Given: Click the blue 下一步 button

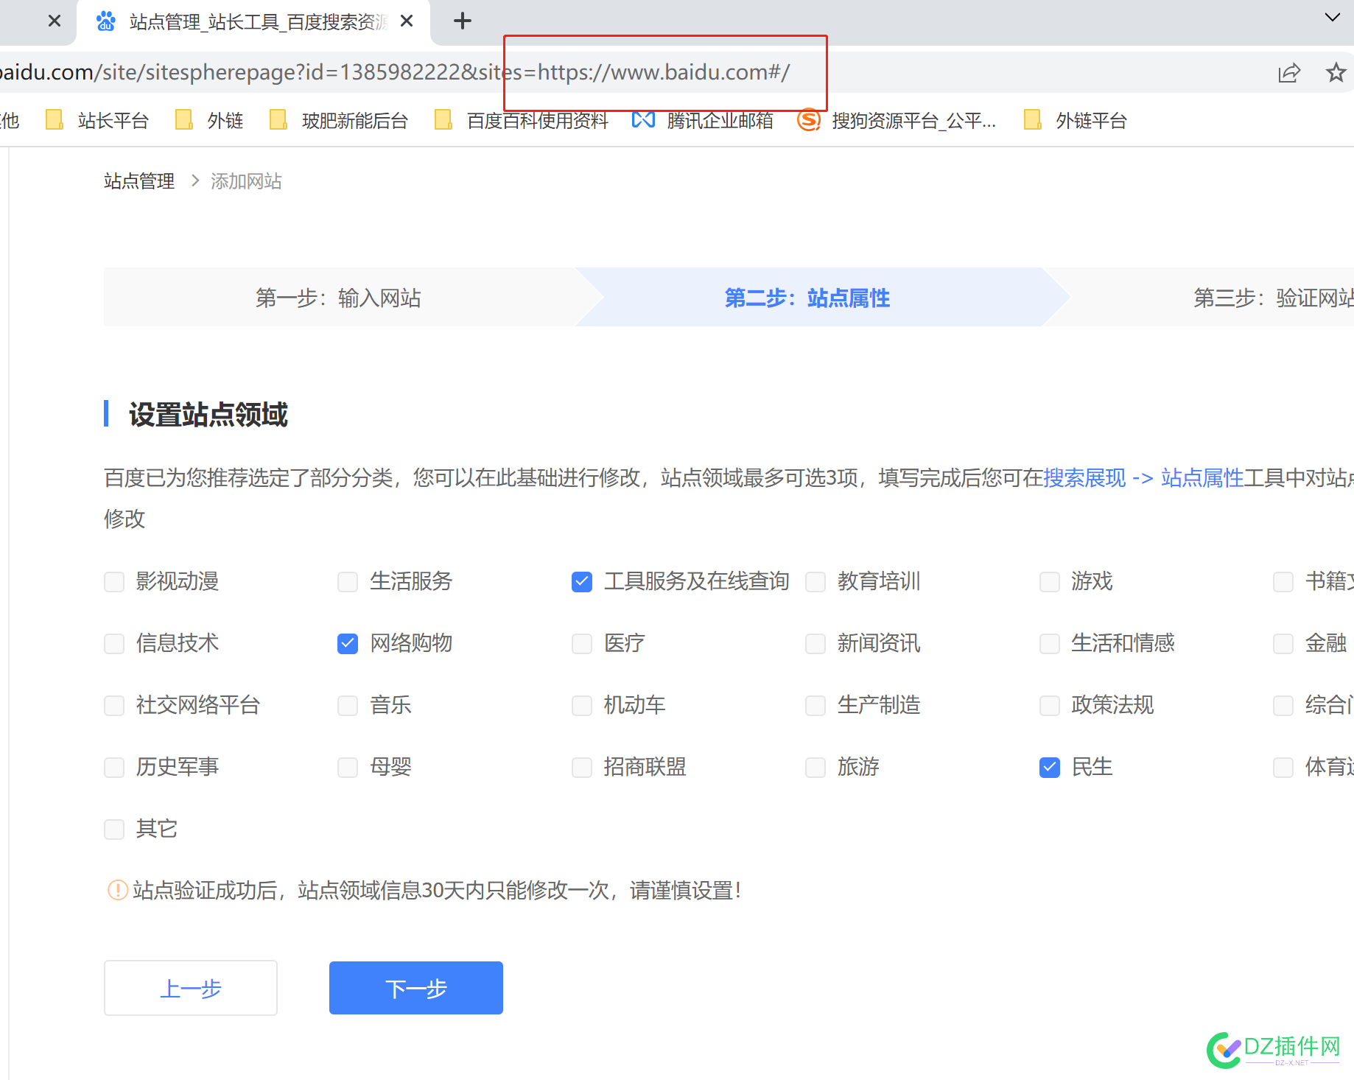Looking at the screenshot, I should [x=416, y=988].
